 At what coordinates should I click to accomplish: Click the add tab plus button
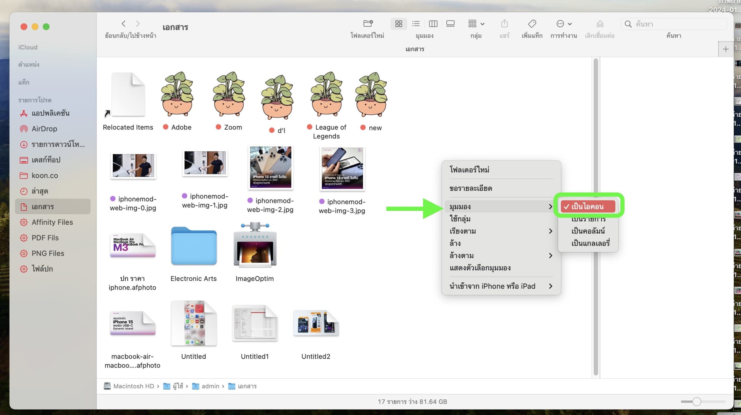(725, 49)
